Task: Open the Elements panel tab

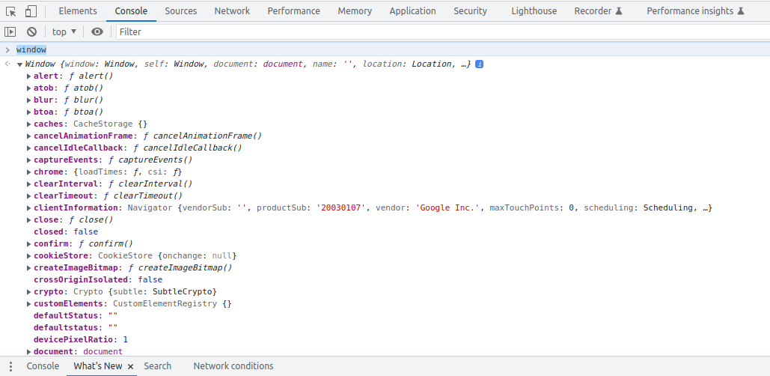Action: pos(78,10)
